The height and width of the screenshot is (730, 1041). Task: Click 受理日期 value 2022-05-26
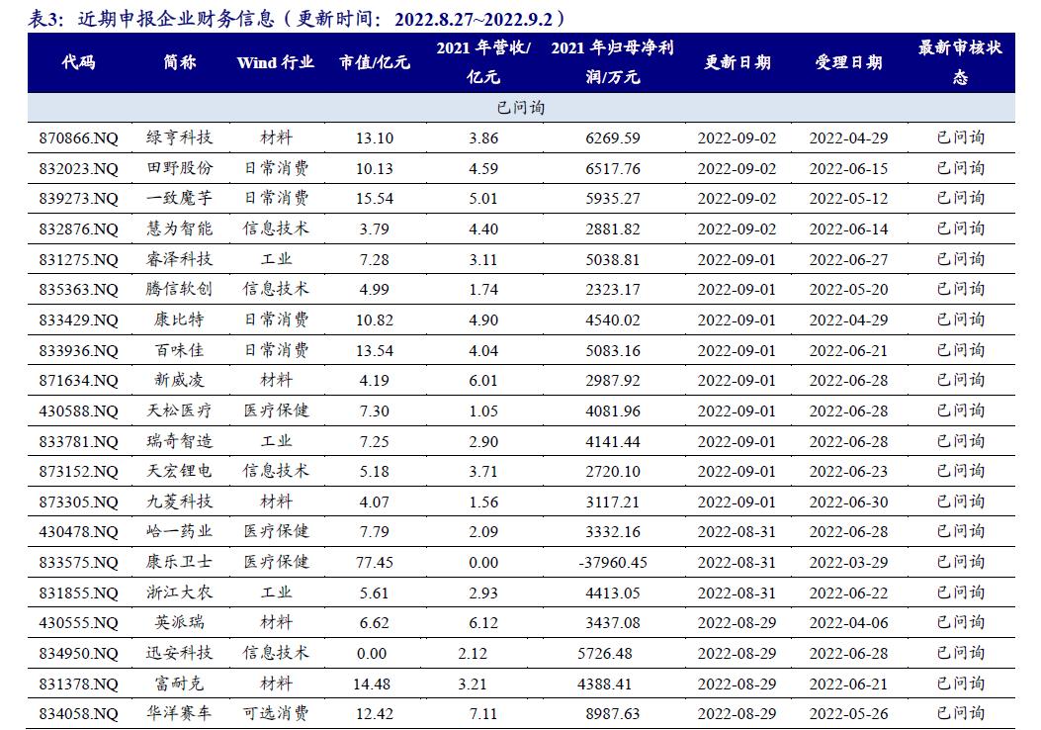tap(848, 714)
